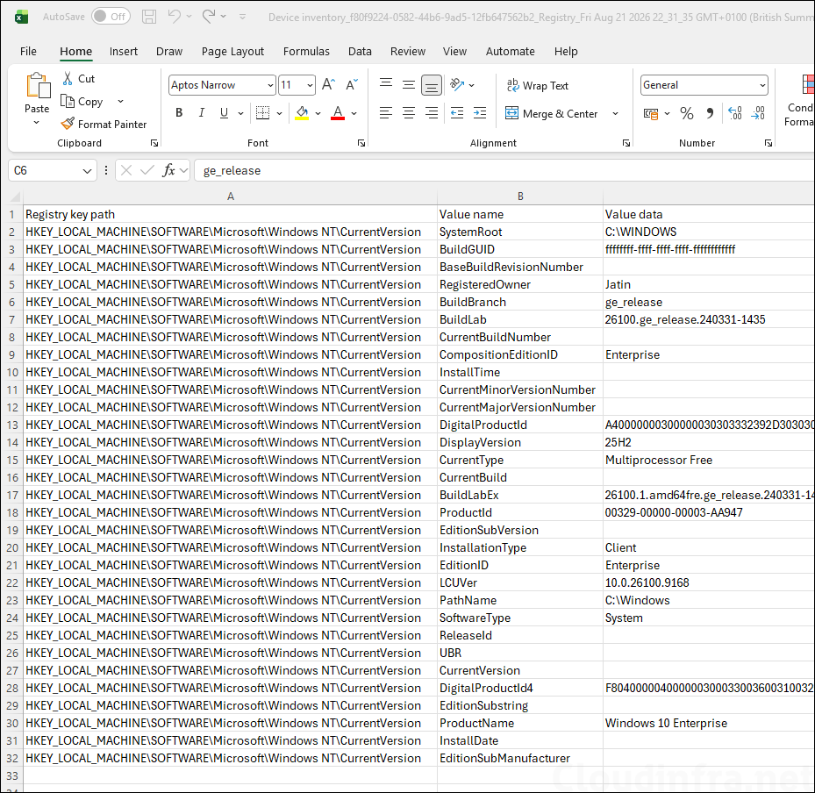Viewport: 815px width, 793px height.
Task: Click the Middle Align icon
Action: tap(409, 85)
